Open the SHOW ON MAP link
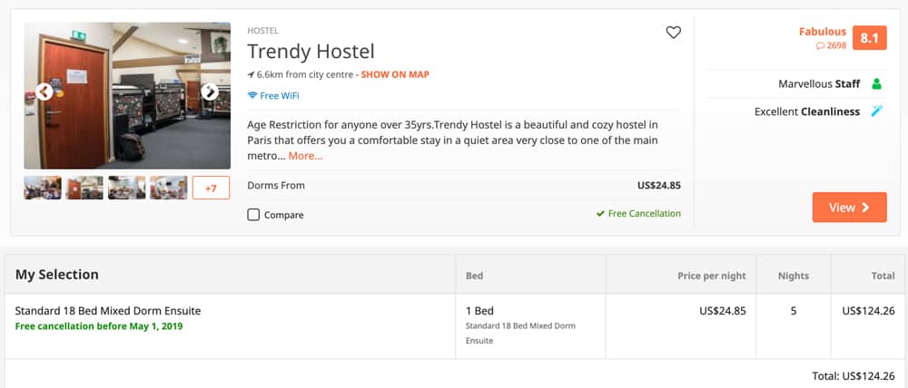The height and width of the screenshot is (388, 908). (x=395, y=74)
